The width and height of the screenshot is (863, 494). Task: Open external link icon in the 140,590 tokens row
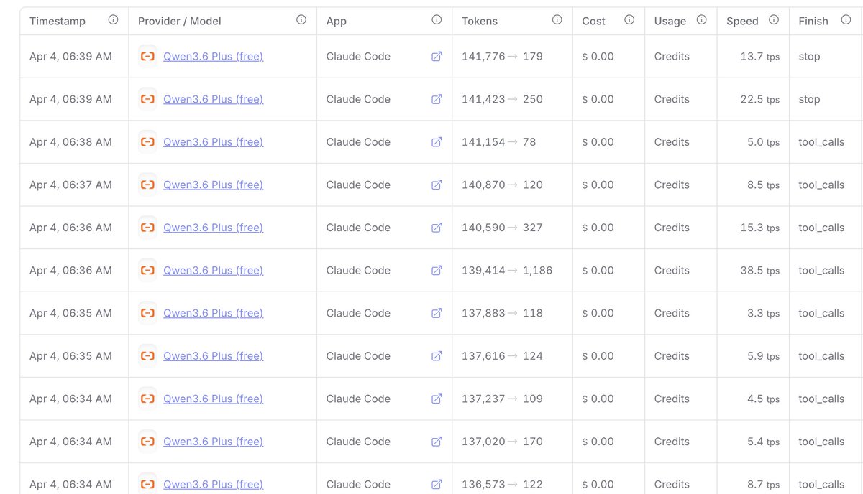(x=437, y=228)
